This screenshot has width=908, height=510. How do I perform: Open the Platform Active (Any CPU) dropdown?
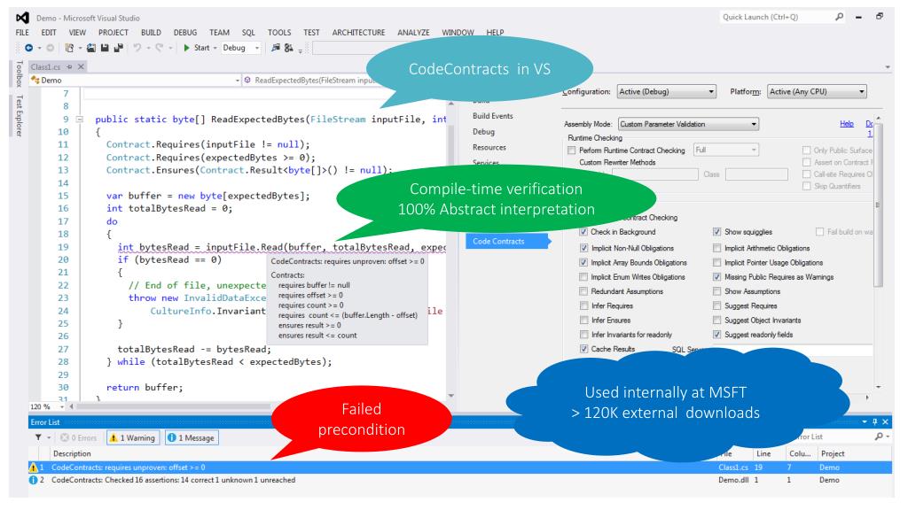coord(817,92)
